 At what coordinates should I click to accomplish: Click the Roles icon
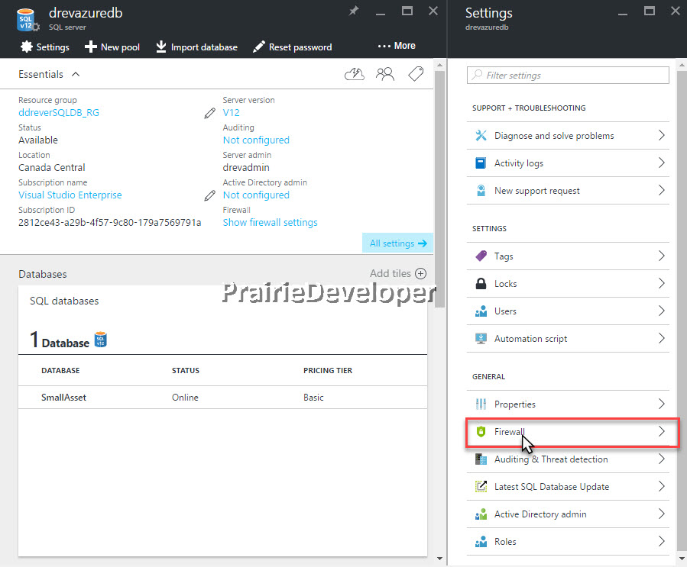481,542
